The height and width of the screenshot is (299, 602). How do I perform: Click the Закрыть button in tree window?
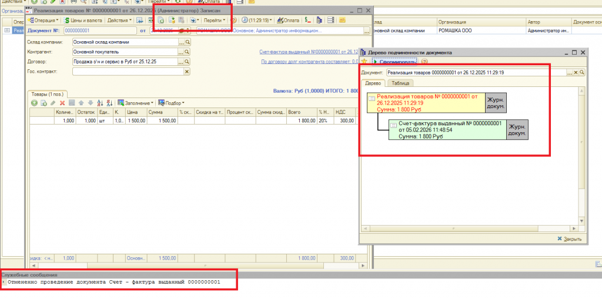(570, 239)
